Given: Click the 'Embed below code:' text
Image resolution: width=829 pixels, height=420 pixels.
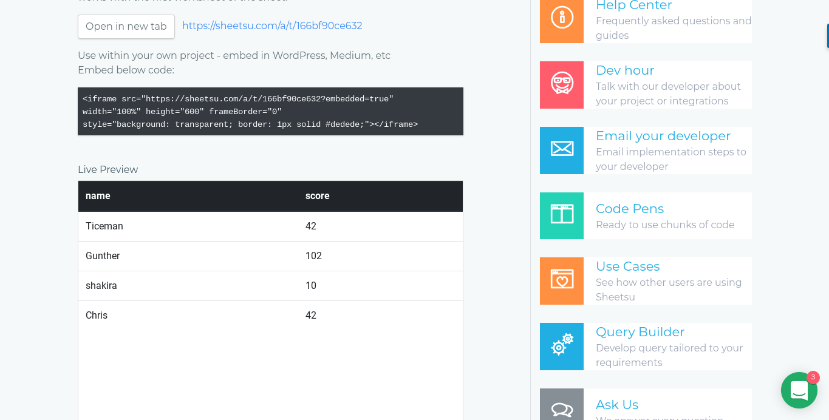Looking at the screenshot, I should (x=126, y=70).
